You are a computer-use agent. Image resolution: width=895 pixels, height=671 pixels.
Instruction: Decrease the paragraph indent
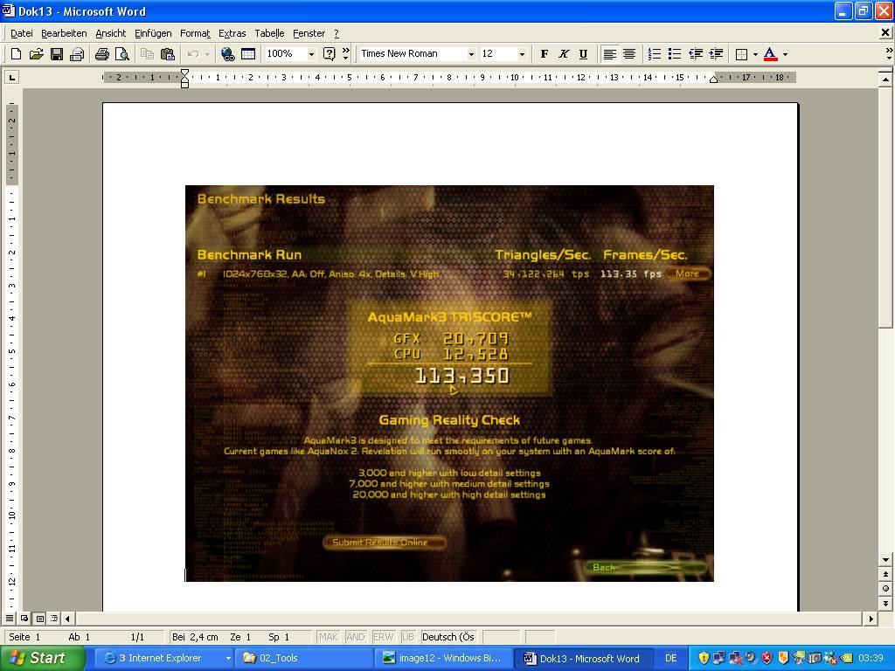(x=695, y=54)
